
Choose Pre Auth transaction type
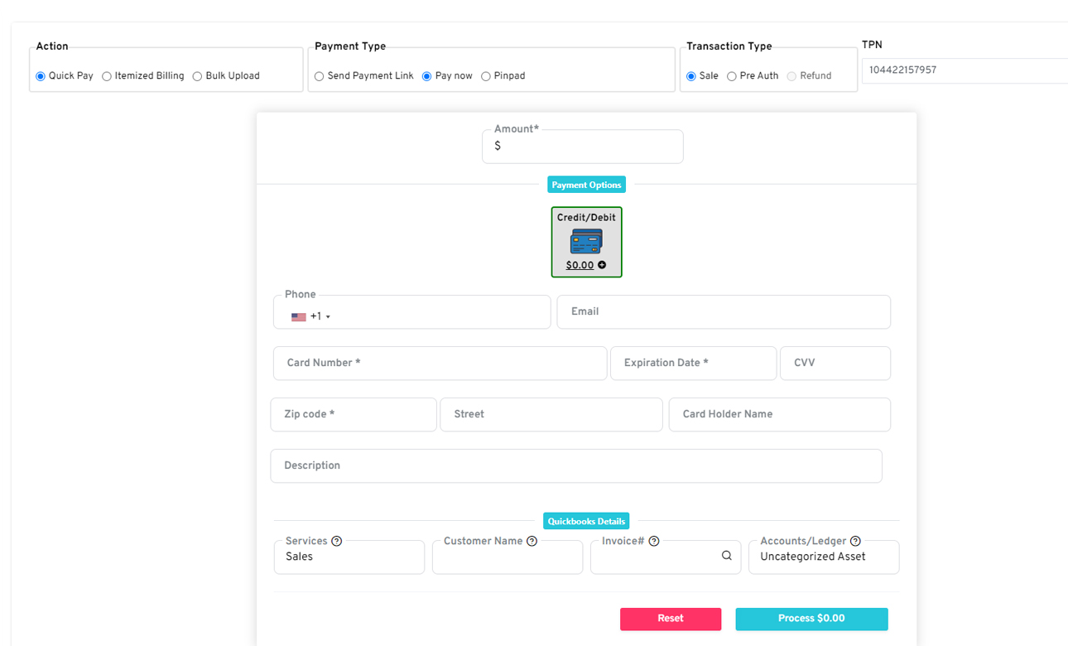(x=732, y=76)
